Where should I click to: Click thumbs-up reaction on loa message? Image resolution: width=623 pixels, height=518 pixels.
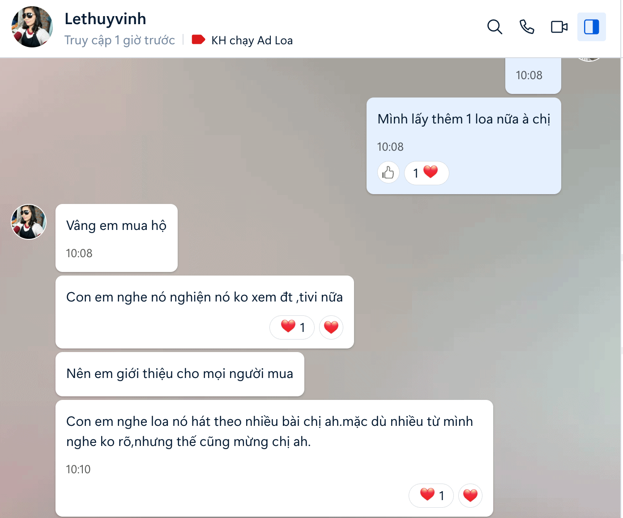click(388, 173)
